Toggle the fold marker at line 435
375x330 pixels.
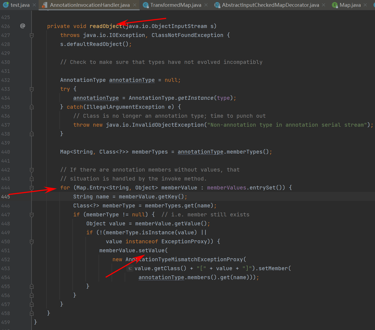[x=32, y=107]
